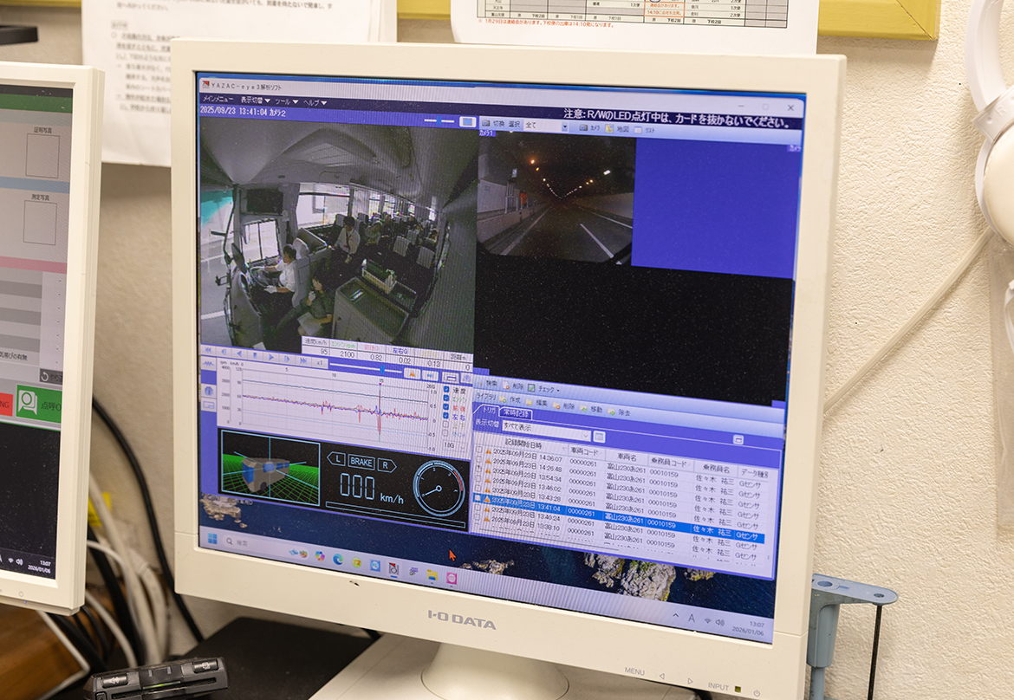The width and height of the screenshot is (1014, 700).
Task: Open the 全て selection dropdown
Action: [564, 126]
